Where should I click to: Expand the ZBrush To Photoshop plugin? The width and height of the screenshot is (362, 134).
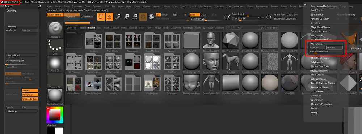321,104
